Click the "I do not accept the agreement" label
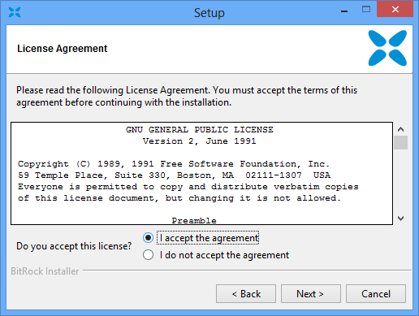Screen dimensions: 419x316 click(224, 255)
